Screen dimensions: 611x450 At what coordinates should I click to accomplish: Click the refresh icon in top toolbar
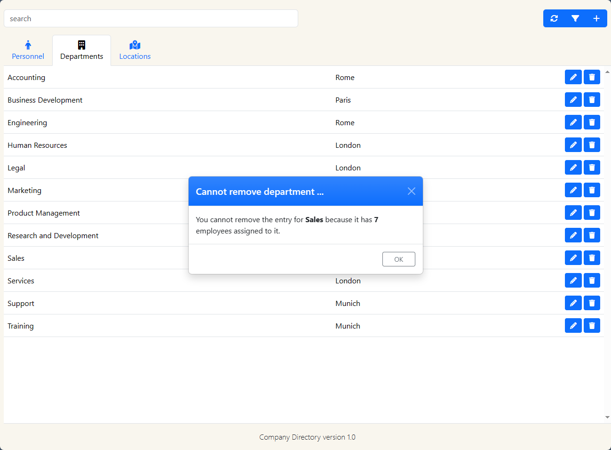coord(554,18)
